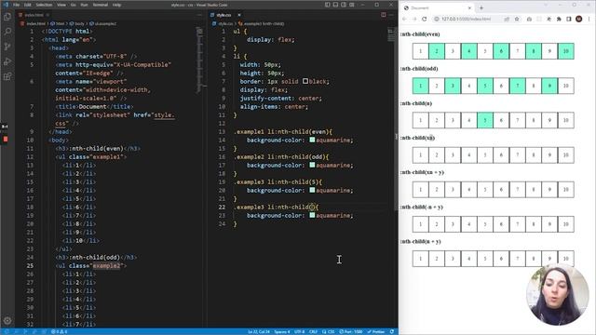The height and width of the screenshot is (335, 596).
Task: Open the View menu
Action: [x=61, y=5]
